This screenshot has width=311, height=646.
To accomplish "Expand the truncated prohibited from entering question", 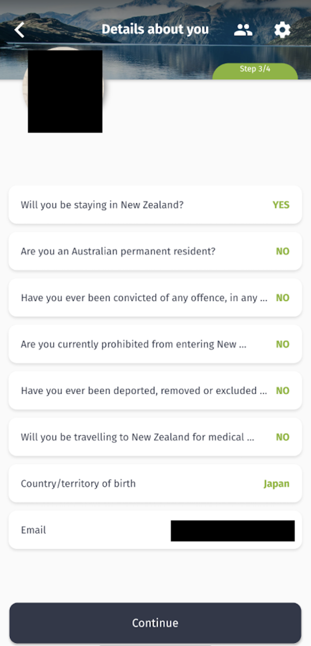I will [133, 344].
